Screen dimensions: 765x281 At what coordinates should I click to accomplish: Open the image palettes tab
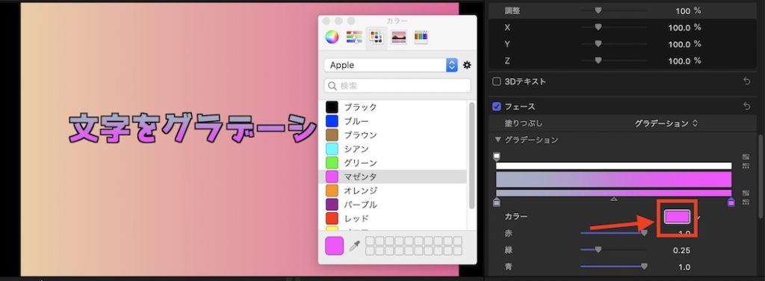point(399,37)
